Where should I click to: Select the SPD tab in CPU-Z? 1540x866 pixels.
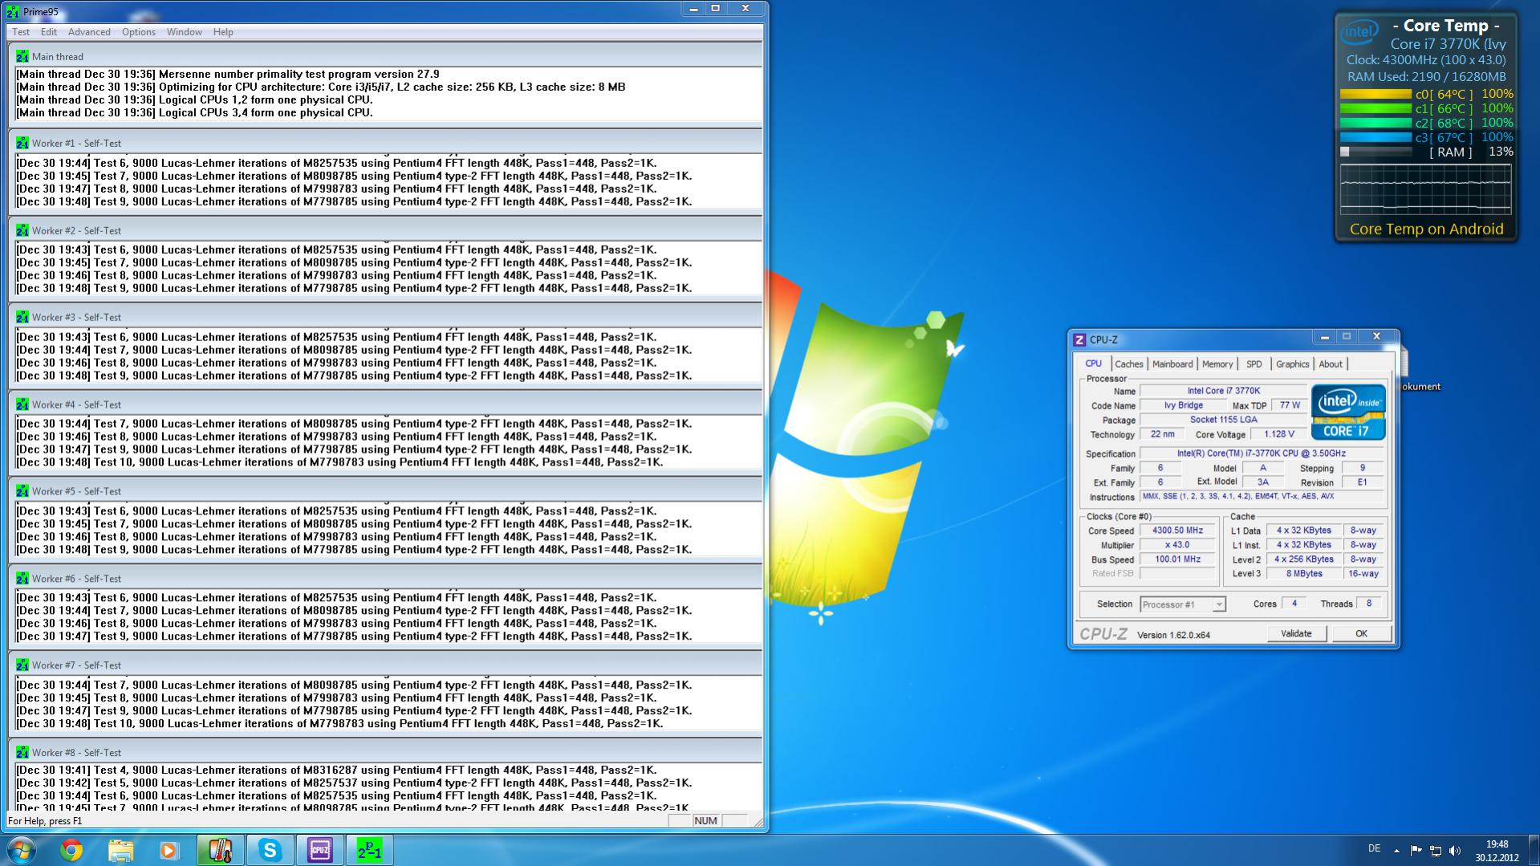click(x=1254, y=364)
